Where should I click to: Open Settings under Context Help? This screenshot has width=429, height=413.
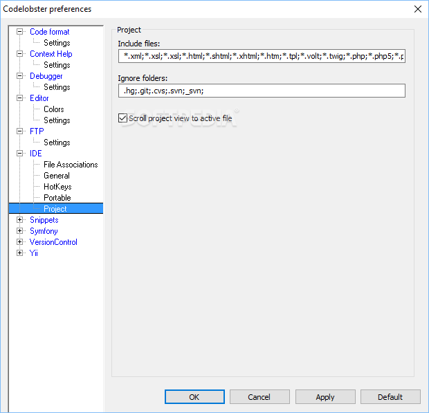57,65
